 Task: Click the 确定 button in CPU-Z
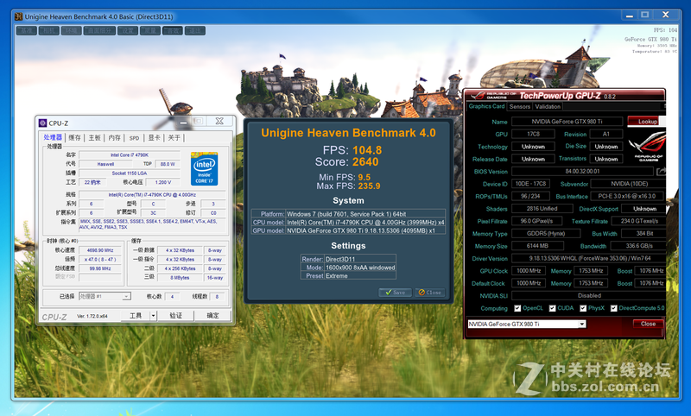212,316
